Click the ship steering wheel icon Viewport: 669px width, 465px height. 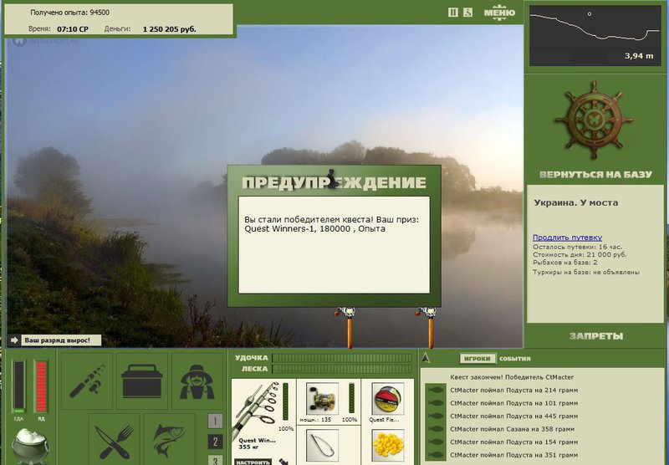594,120
